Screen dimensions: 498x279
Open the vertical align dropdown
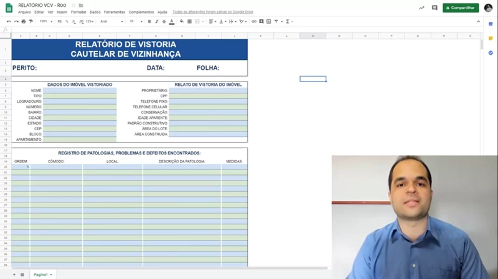pos(223,22)
